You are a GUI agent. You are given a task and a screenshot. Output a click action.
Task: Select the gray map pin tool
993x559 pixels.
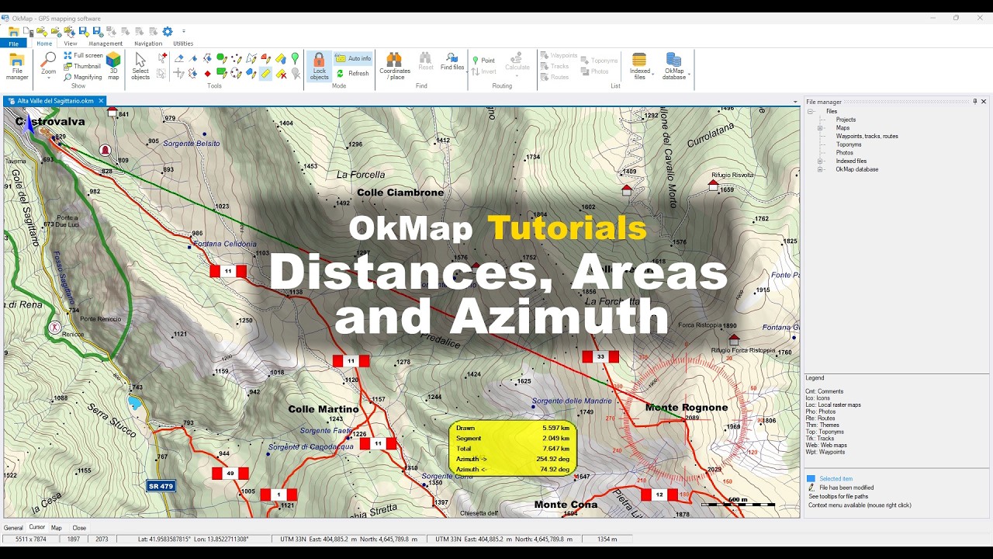tap(295, 74)
